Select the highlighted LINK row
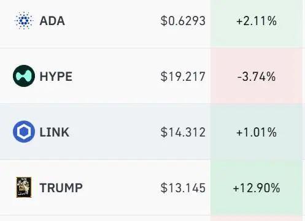Image resolution: width=305 pixels, height=221 pixels. tap(152, 132)
